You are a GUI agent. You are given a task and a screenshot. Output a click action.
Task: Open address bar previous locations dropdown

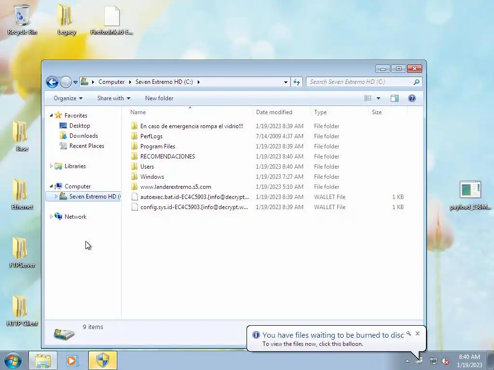pyautogui.click(x=286, y=82)
